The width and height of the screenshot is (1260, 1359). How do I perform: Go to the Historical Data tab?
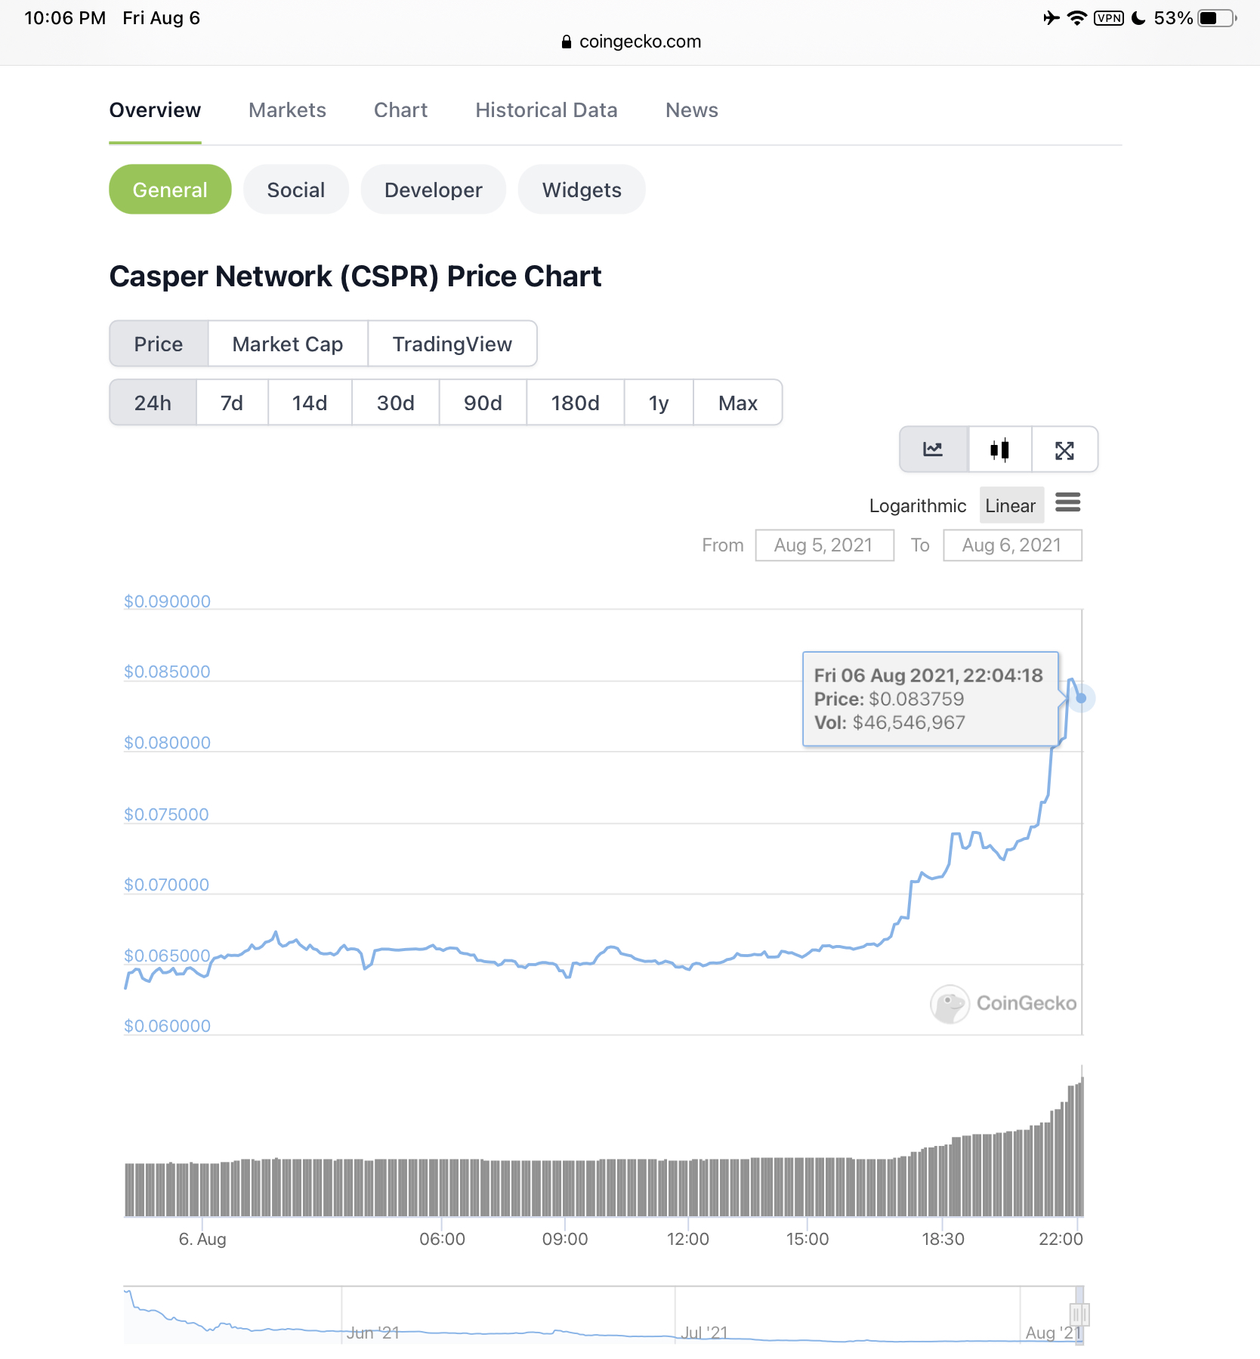click(546, 110)
